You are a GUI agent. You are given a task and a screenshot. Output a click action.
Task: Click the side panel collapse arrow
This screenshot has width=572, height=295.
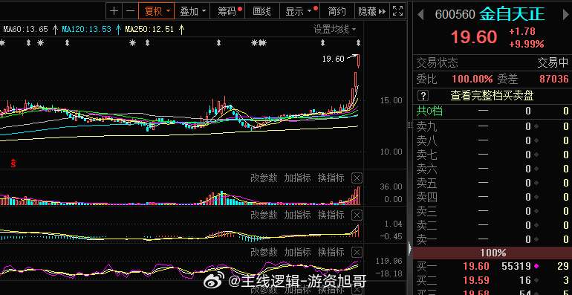click(x=409, y=249)
